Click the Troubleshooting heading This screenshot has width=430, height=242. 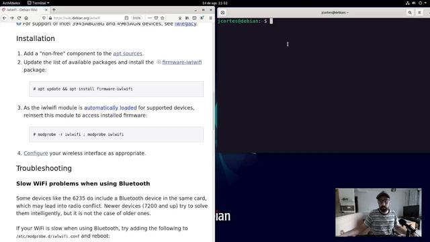(x=44, y=168)
